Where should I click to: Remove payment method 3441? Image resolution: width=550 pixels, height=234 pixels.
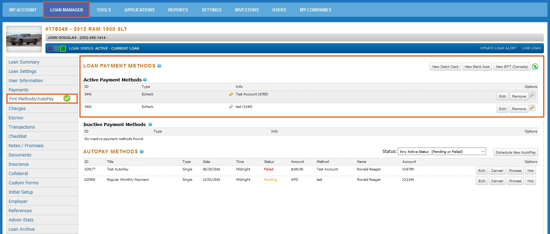(519, 96)
